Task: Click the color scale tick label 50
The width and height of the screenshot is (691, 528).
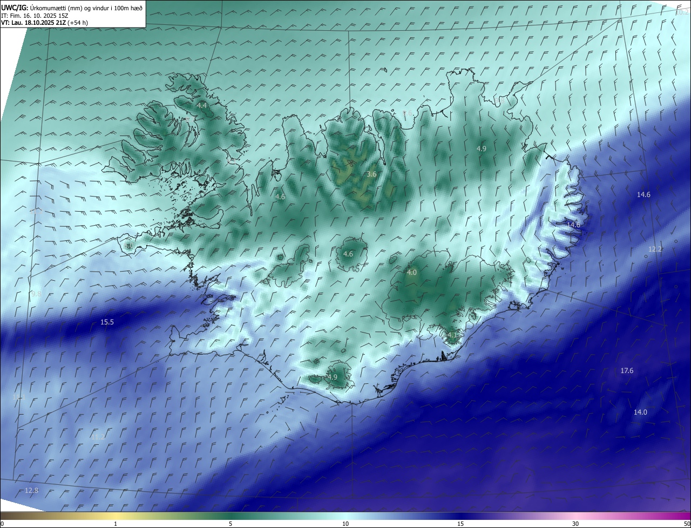Action: [x=687, y=524]
